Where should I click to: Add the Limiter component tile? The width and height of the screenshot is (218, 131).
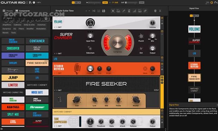(13, 85)
